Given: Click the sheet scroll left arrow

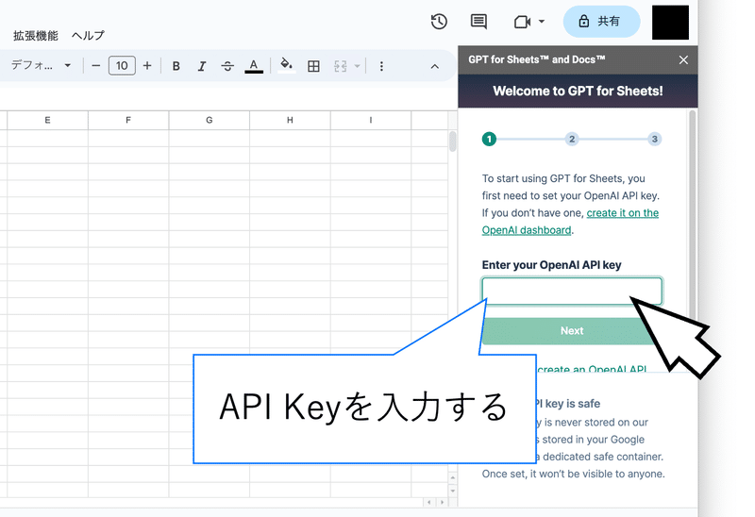Looking at the screenshot, I should point(429,502).
